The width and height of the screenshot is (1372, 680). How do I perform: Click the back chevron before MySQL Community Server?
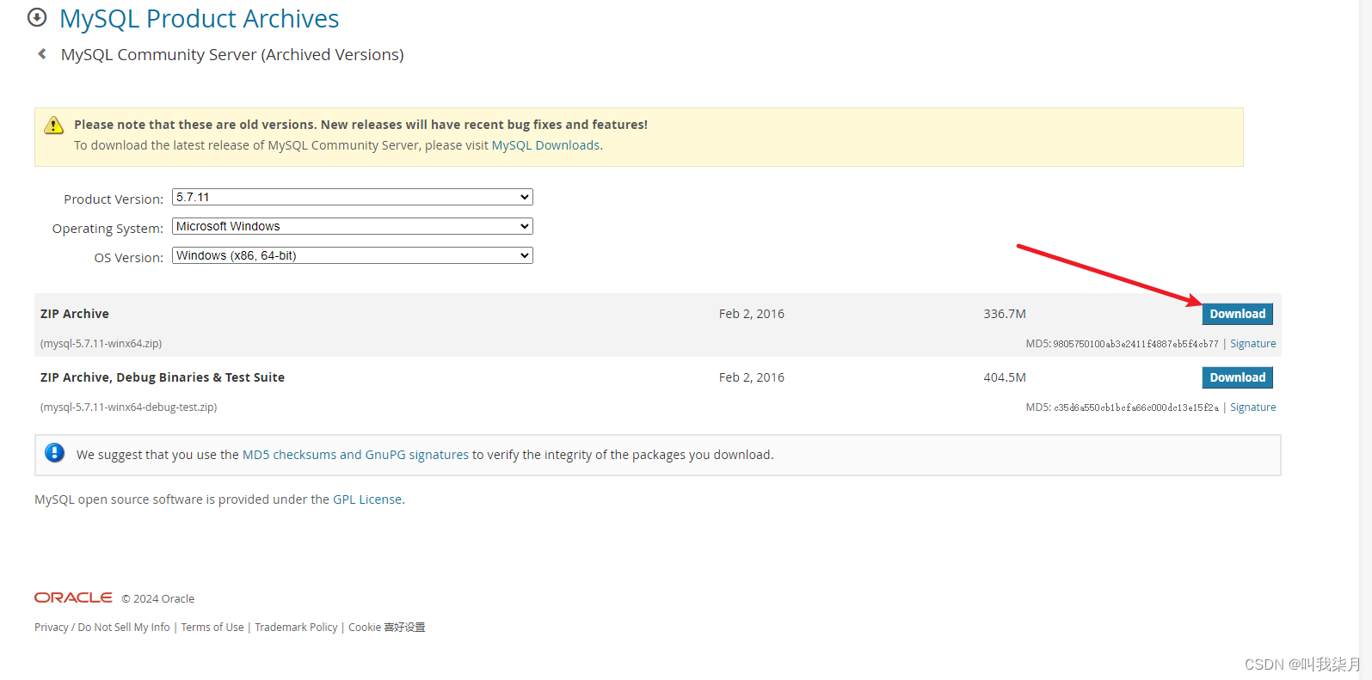(x=41, y=54)
